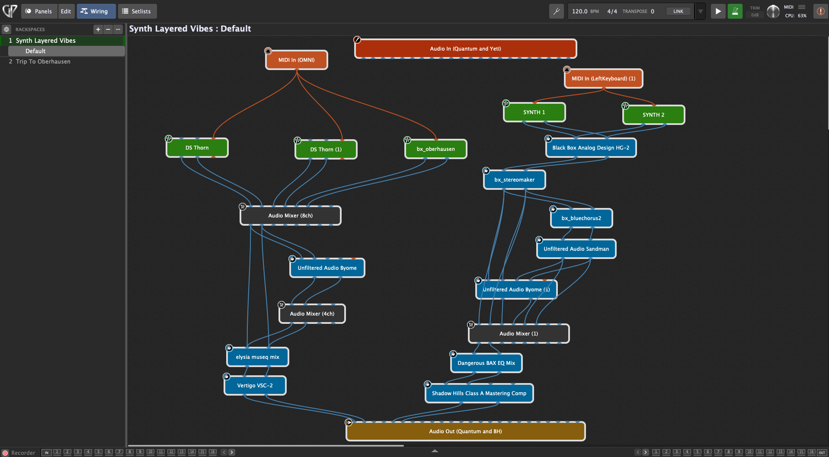Screen dimensions: 829x457
Task: Adjust the TRIM volume knob
Action: 773,12
